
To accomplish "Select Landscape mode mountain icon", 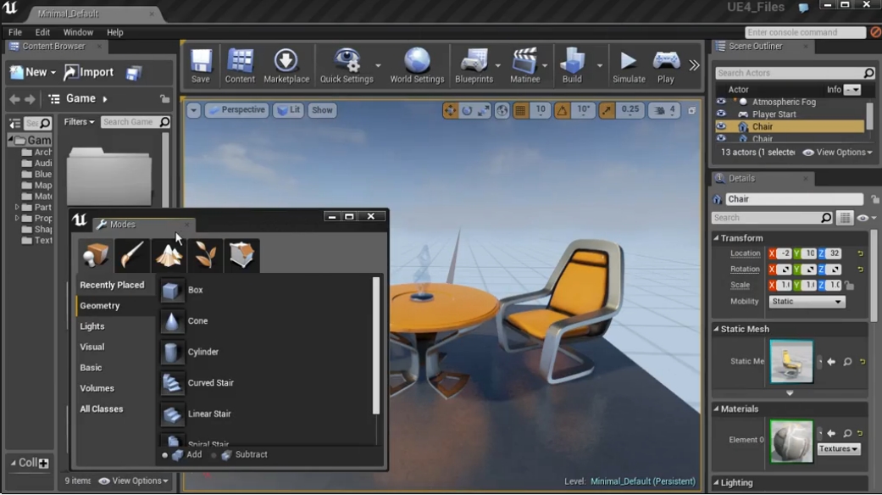I will point(169,255).
